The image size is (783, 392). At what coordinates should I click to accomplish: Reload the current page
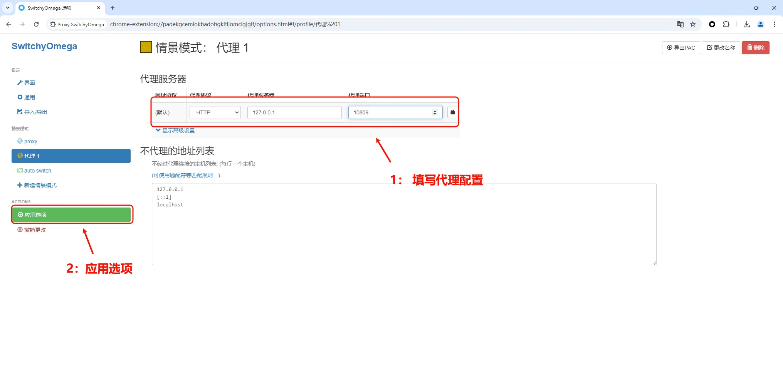click(x=36, y=24)
